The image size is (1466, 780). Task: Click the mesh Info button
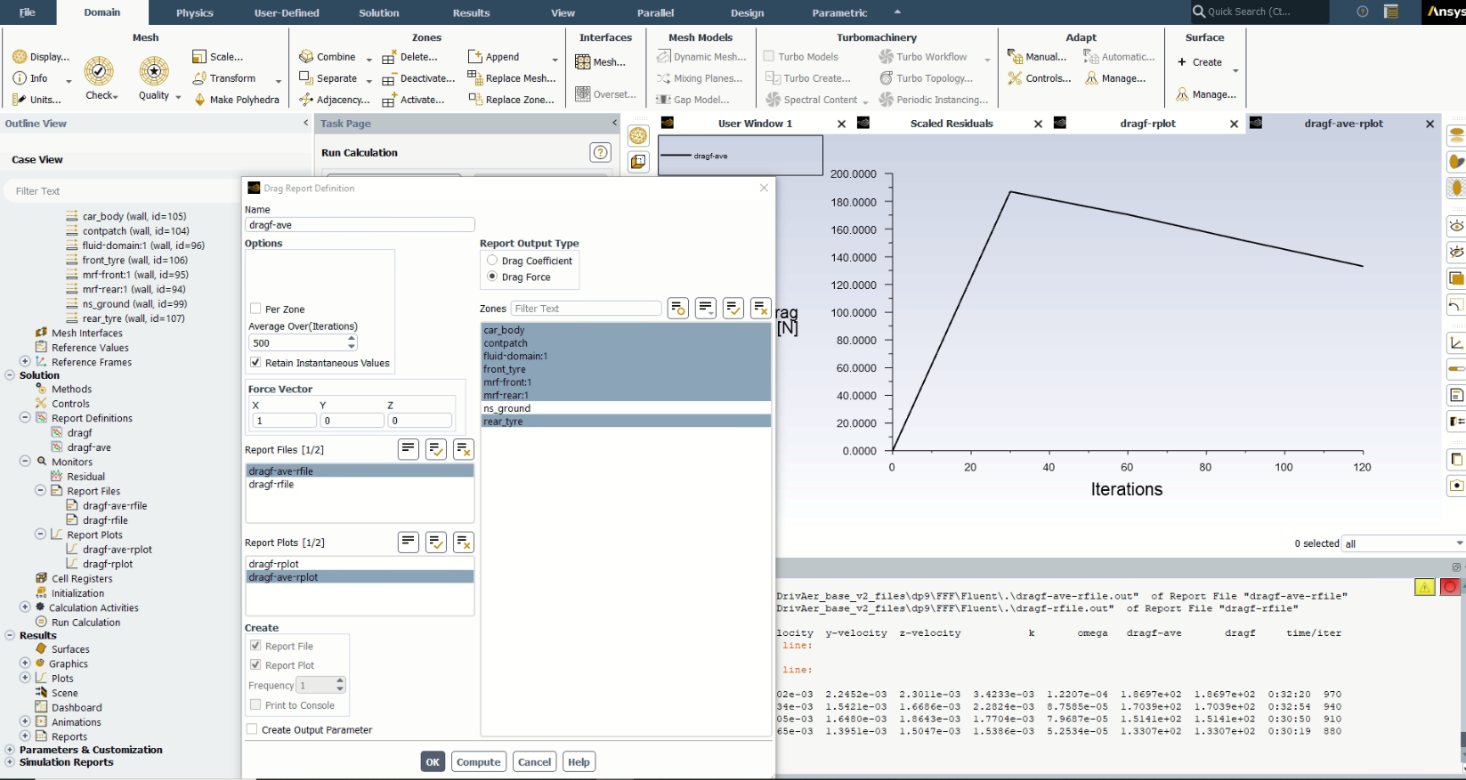coord(30,78)
